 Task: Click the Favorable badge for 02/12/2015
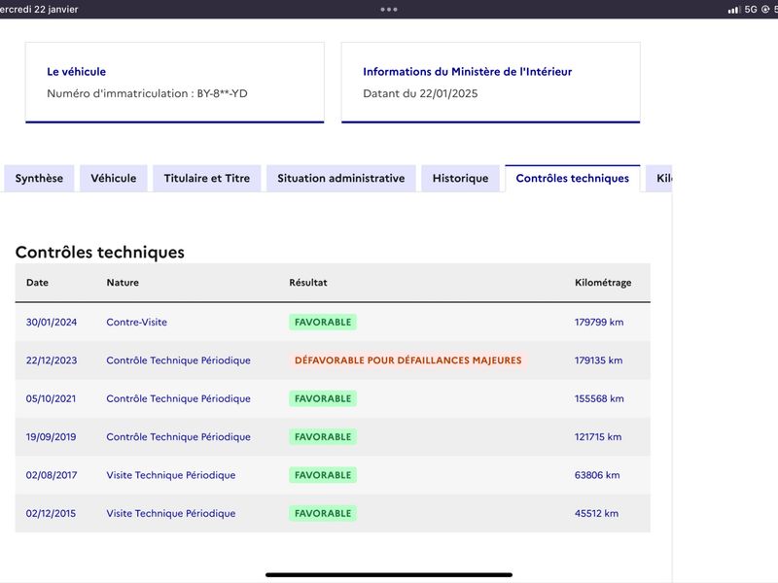323,514
